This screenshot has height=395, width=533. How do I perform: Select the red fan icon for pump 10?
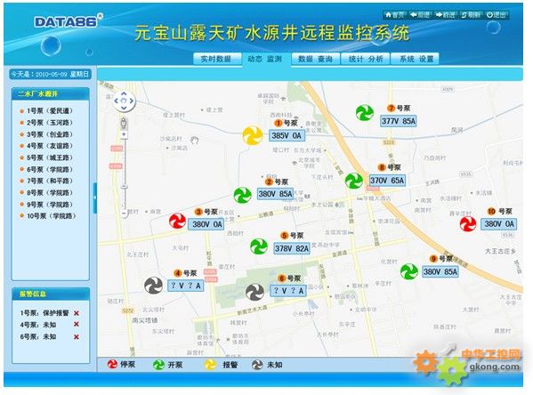pos(468,223)
